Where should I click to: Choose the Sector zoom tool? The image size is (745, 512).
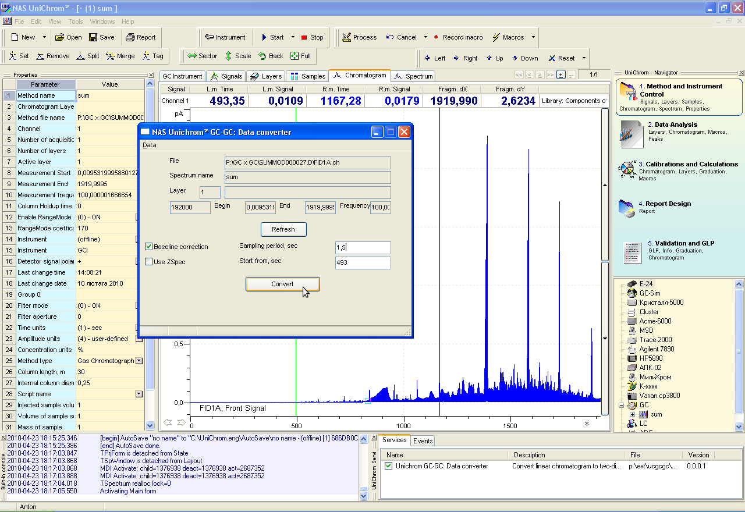(x=202, y=56)
